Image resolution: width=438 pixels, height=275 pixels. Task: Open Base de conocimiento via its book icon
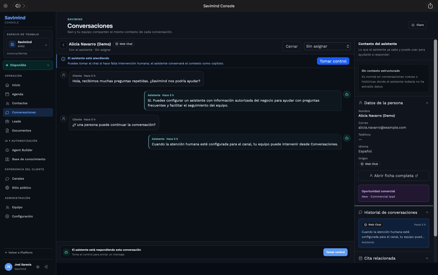pyautogui.click(x=7, y=159)
